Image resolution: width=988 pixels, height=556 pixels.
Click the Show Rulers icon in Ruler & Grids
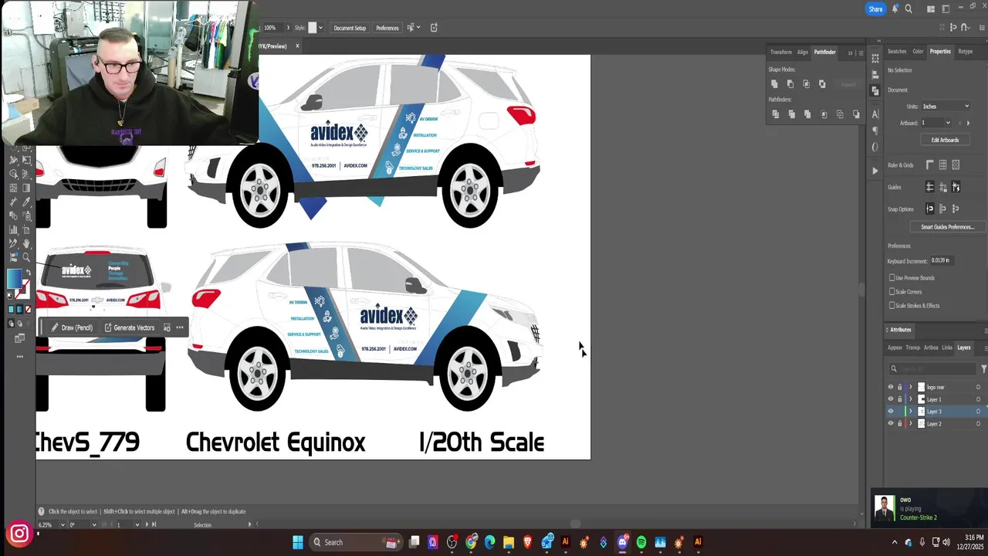tap(929, 164)
